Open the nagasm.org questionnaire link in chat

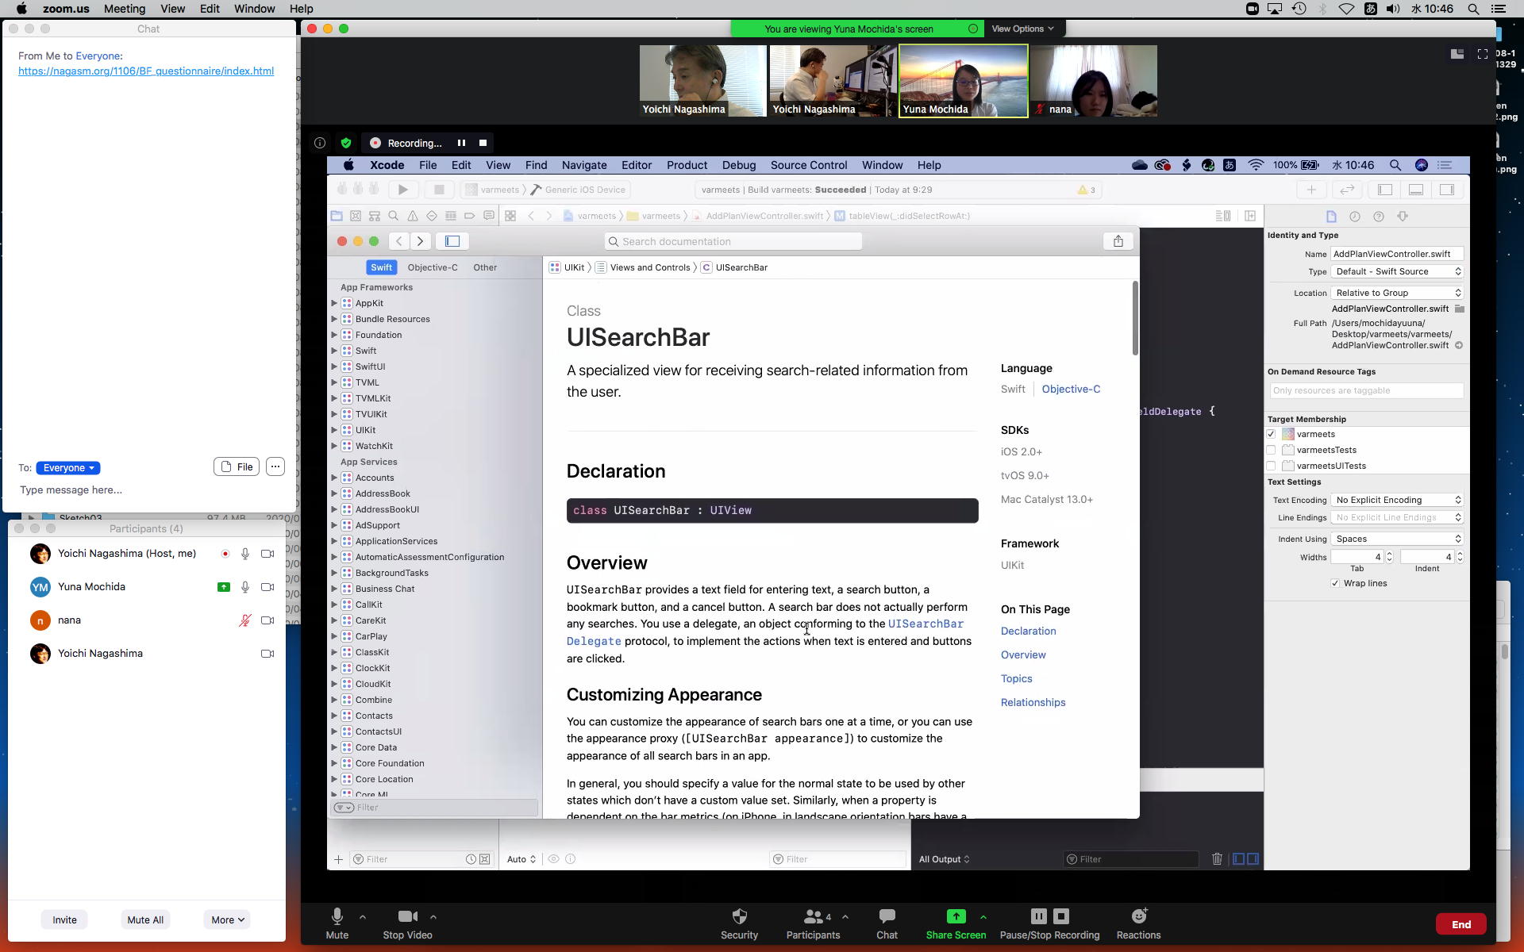click(146, 71)
